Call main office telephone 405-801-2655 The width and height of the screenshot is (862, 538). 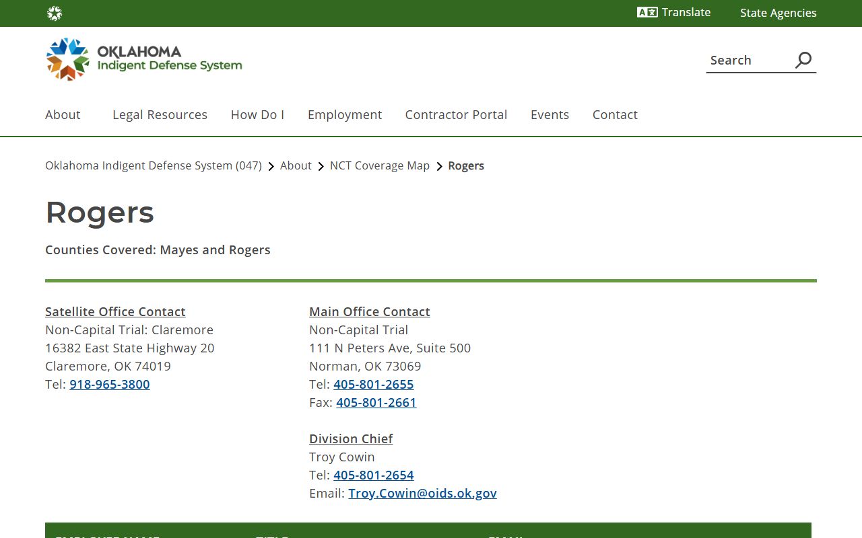[x=374, y=385]
